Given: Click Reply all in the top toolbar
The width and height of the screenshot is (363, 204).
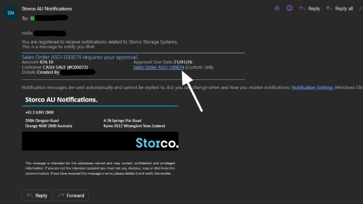Looking at the screenshot, I should [340, 8].
